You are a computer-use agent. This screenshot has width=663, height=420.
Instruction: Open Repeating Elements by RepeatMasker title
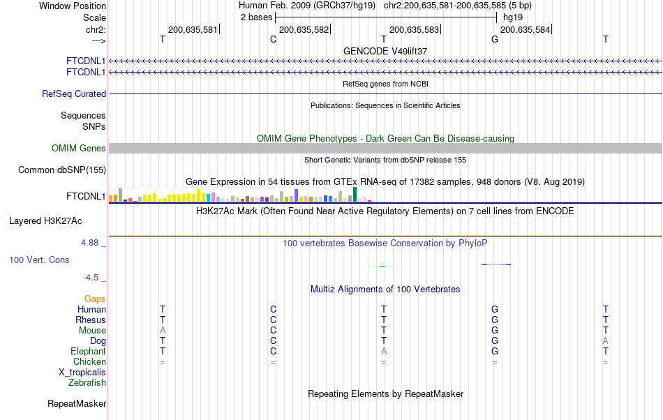click(385, 393)
